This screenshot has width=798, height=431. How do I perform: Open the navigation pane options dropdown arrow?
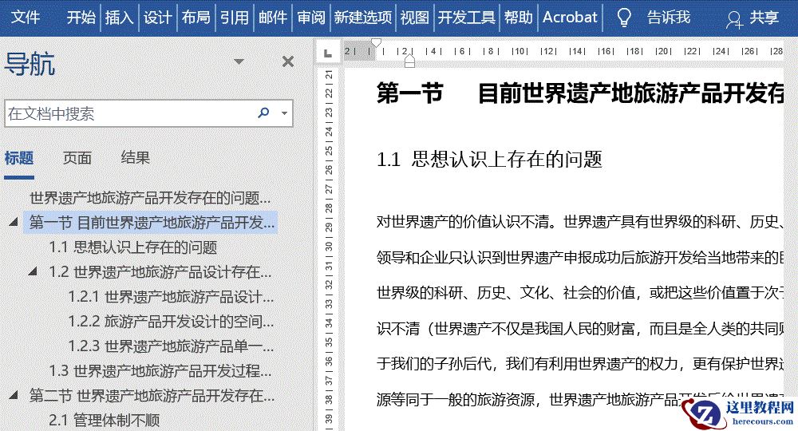coord(238,61)
